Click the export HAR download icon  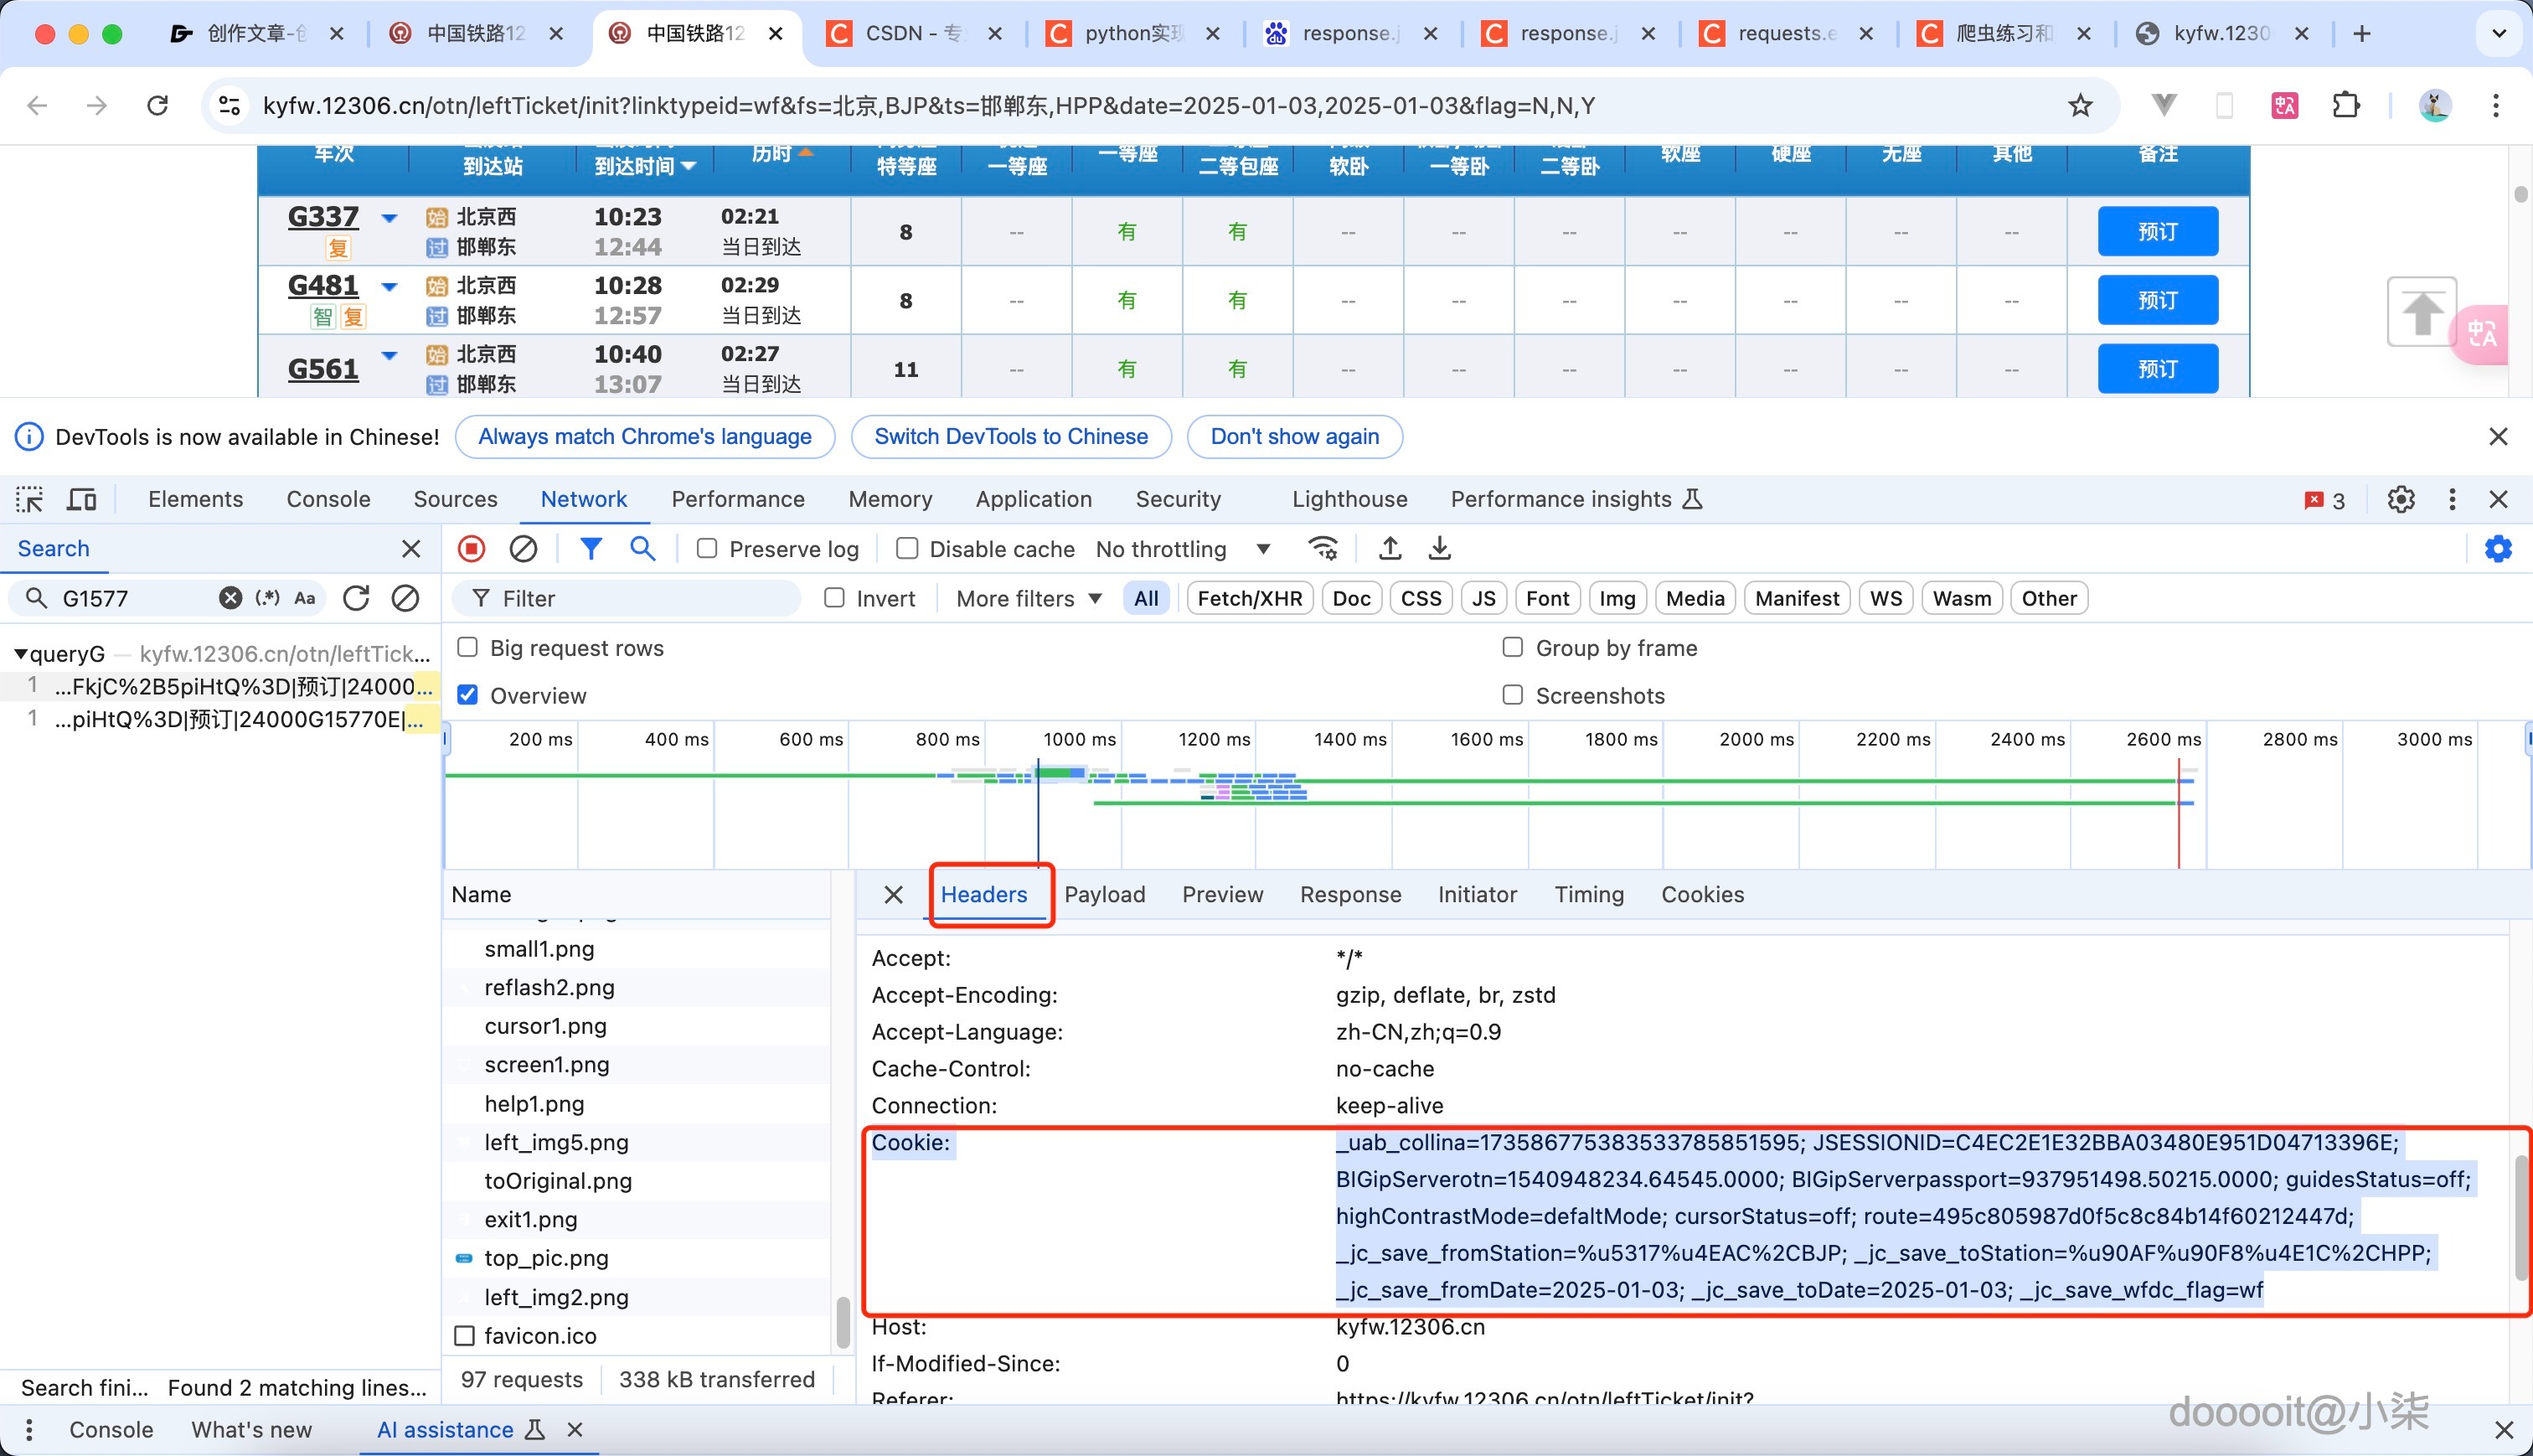pyautogui.click(x=1439, y=548)
